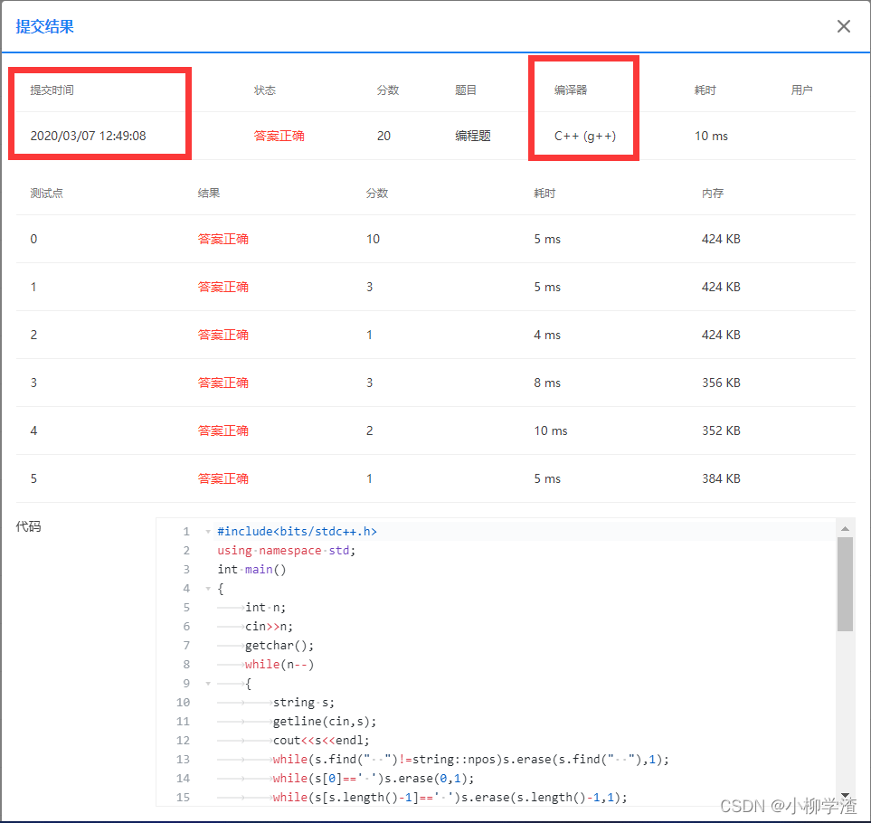Click the C++ (g++) compiler value
The width and height of the screenshot is (871, 823).
click(585, 136)
